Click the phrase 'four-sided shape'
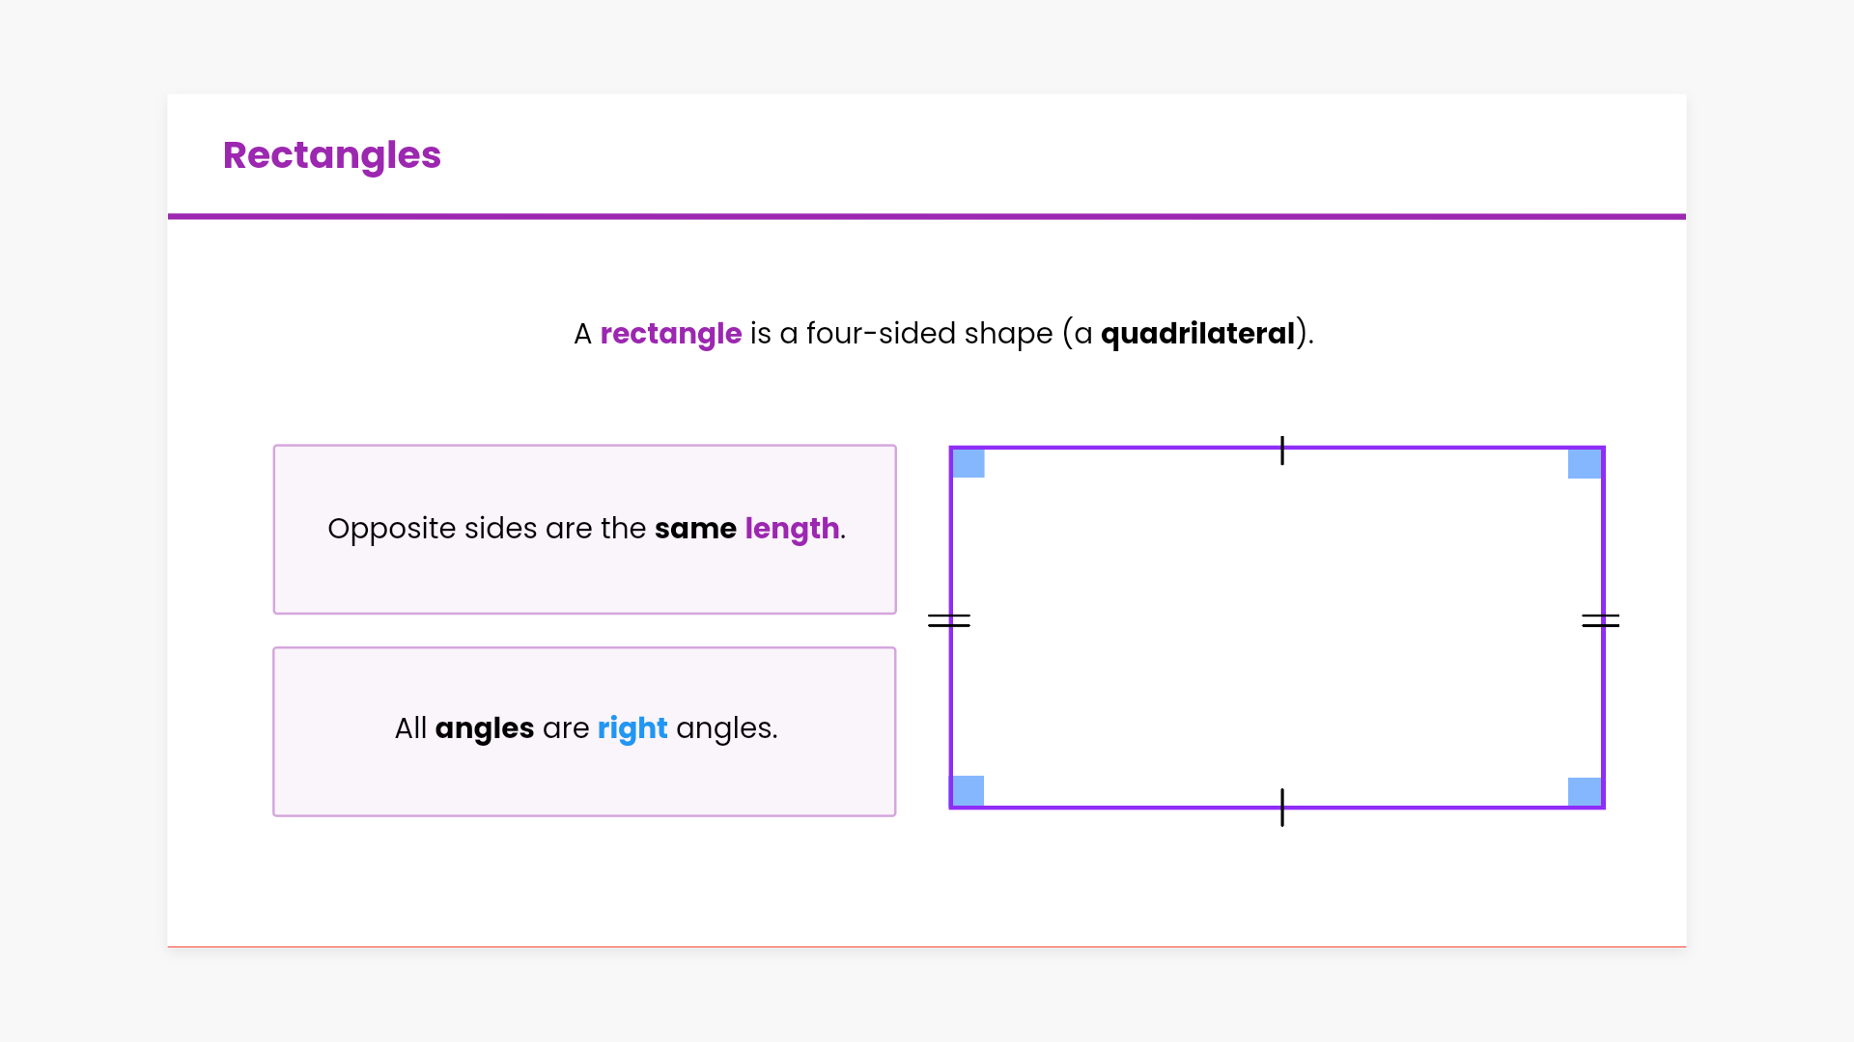The image size is (1854, 1042). [929, 334]
